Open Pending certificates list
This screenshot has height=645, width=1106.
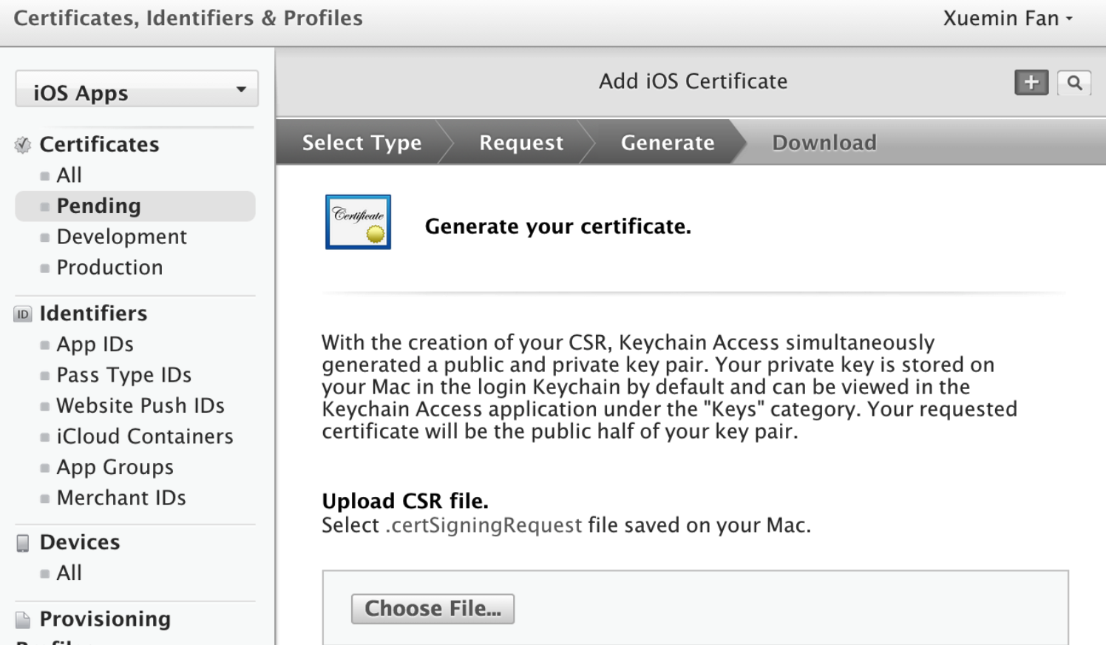point(98,206)
